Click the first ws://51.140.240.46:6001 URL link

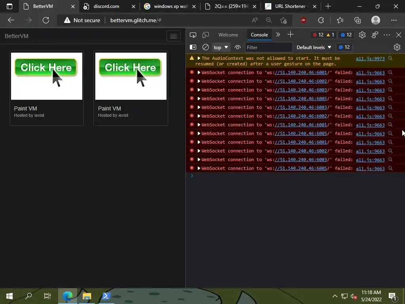coord(301,73)
